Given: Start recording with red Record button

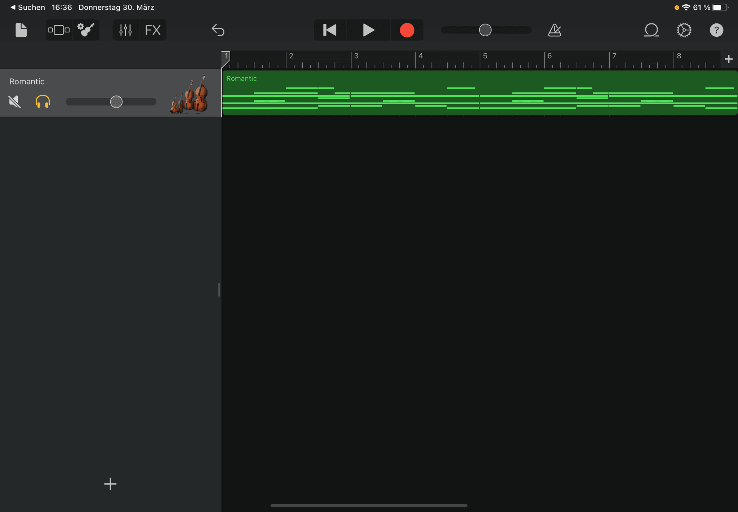Looking at the screenshot, I should click(x=407, y=30).
